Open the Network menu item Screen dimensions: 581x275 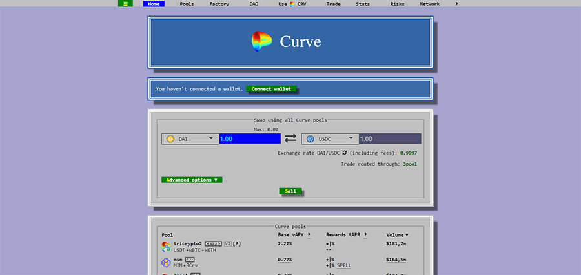430,4
